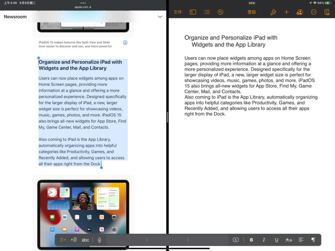The width and height of the screenshot is (335, 251).
Task: Tap the apple.com address bar
Action: tap(83, 7)
